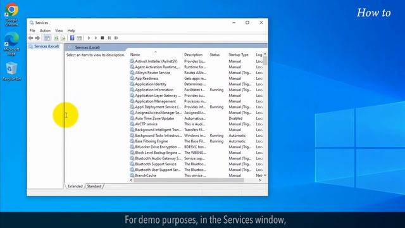Select Application Information service name

pos(154,90)
